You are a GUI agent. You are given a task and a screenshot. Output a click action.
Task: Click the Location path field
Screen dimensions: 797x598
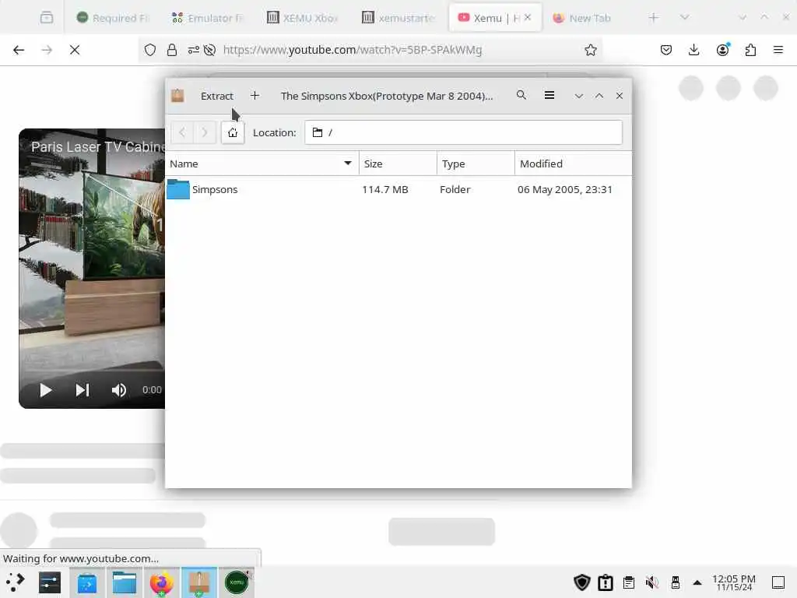tap(463, 132)
